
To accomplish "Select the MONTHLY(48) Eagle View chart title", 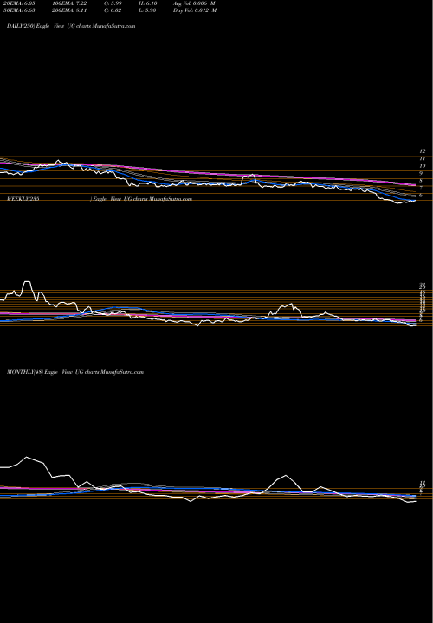I will pyautogui.click(x=75, y=372).
